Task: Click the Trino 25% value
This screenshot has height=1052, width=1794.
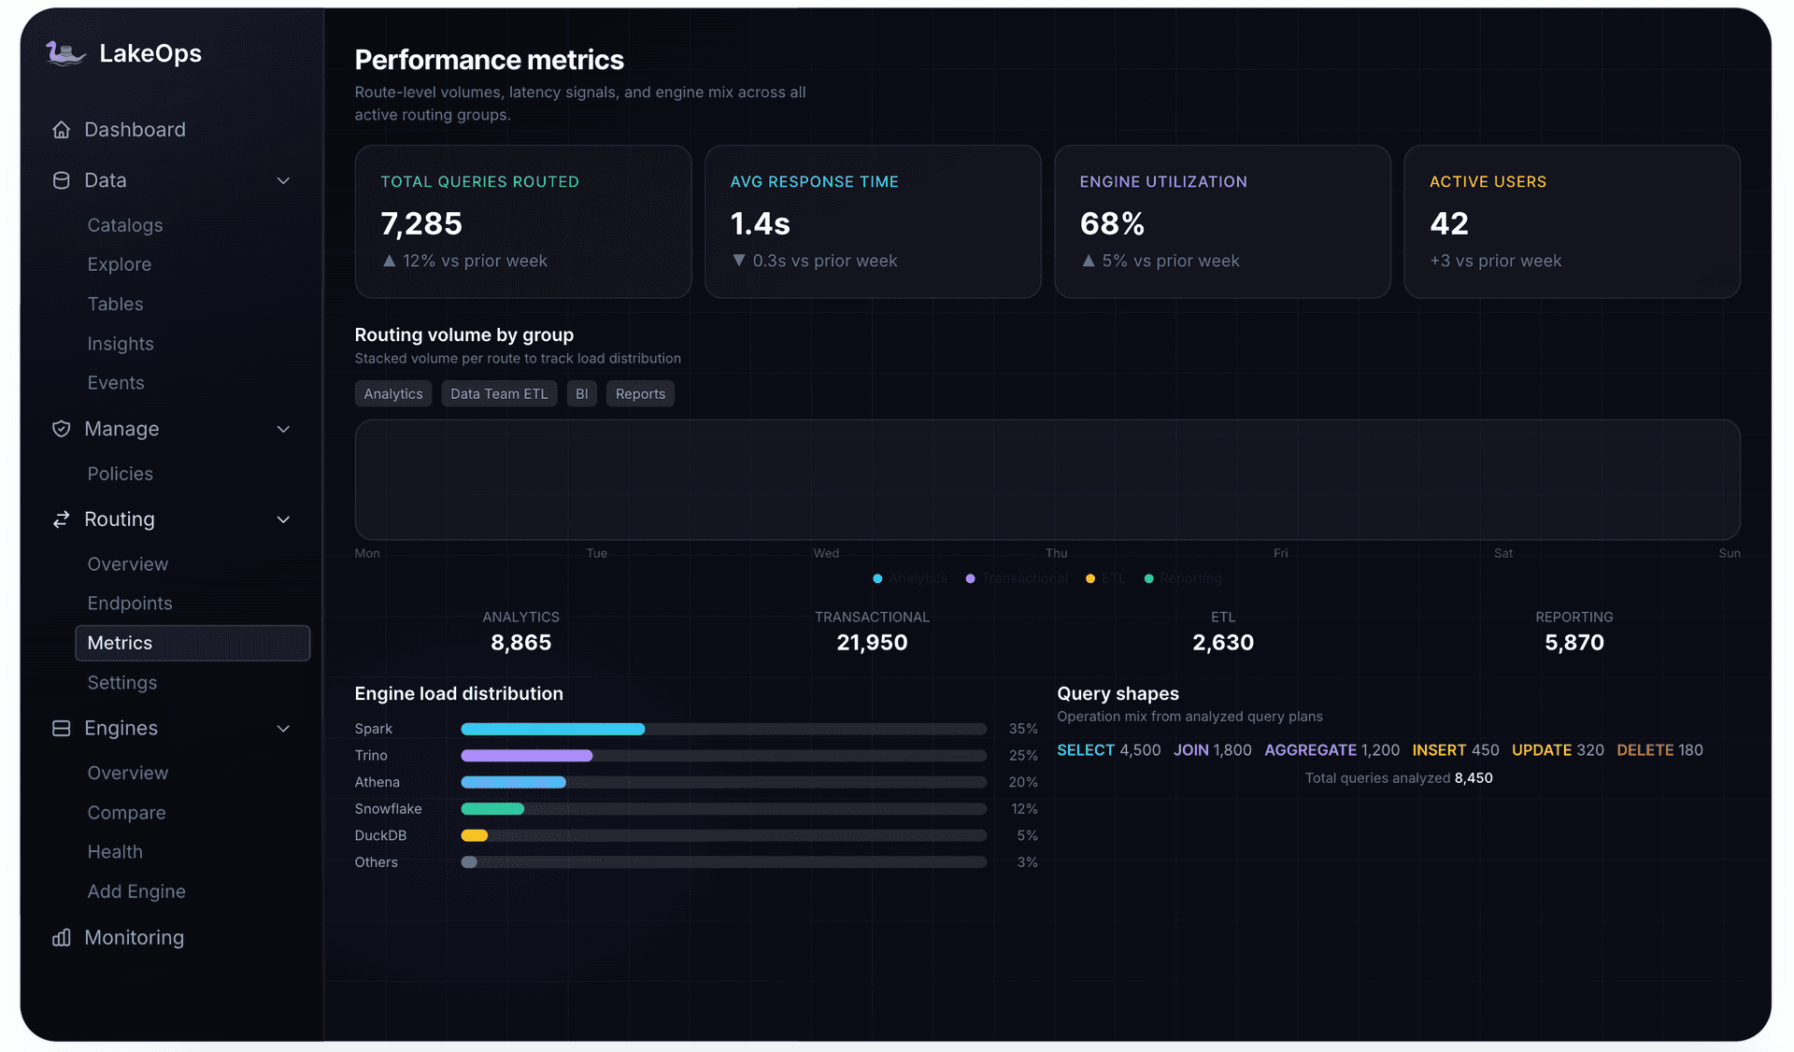Action: (1023, 755)
